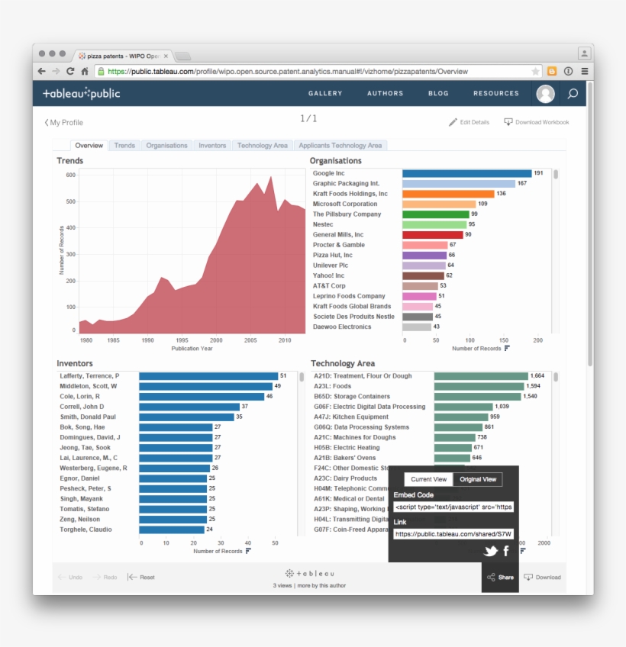The height and width of the screenshot is (647, 626).
Task: Open the user avatar in header
Action: click(545, 94)
